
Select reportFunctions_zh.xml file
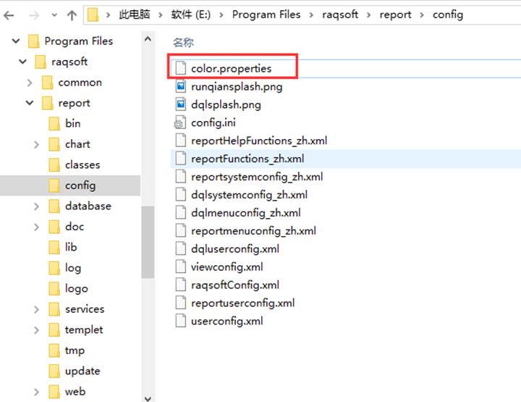247,159
